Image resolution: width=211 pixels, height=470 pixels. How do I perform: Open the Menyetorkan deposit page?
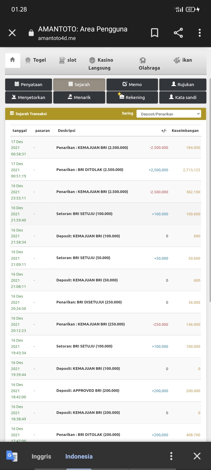28,98
